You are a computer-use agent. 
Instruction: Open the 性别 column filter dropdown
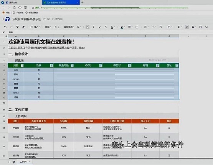coord(51,65)
